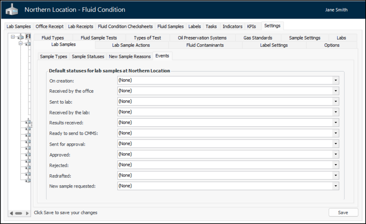366x224 pixels.
Task: Click the Northern Location - Fluid Condition title
Action: click(x=75, y=9)
